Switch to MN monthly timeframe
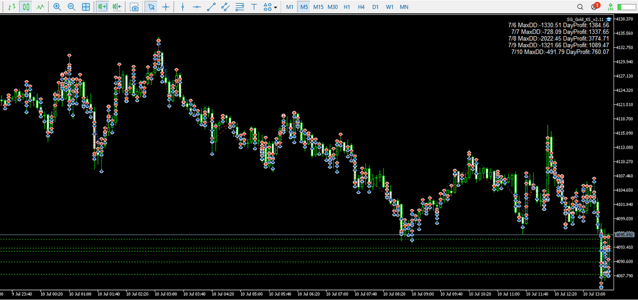This screenshot has height=300, width=638. [404, 7]
